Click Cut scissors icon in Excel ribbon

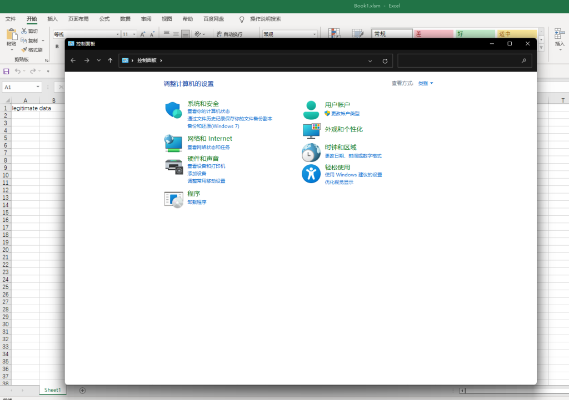[x=24, y=31]
